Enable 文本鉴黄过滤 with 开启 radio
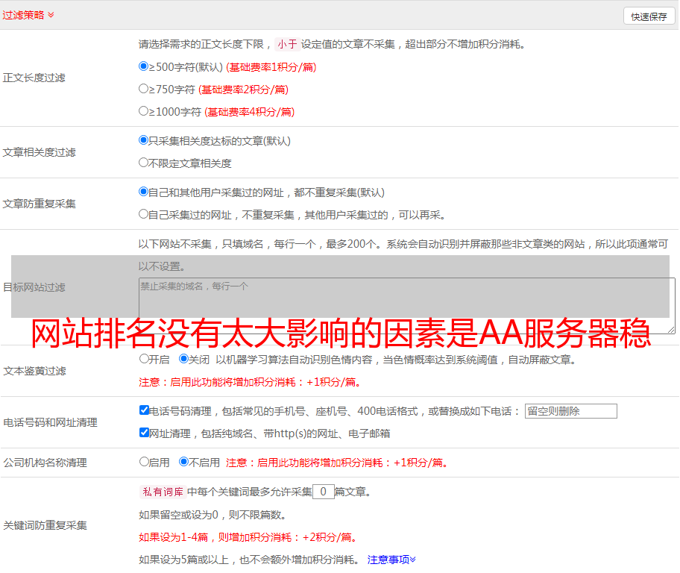This screenshot has width=680, height=573. (x=144, y=359)
